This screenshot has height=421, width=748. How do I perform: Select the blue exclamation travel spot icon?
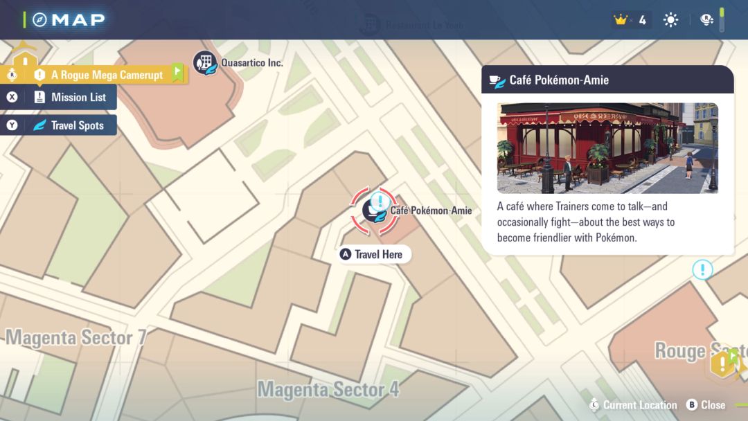(x=702, y=270)
